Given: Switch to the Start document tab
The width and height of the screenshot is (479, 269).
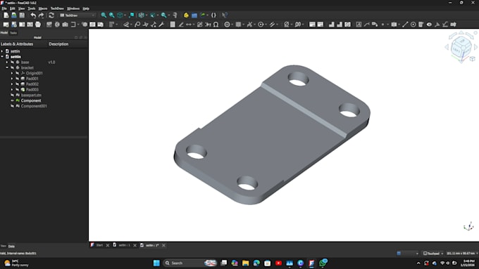Looking at the screenshot, I should 99,245.
